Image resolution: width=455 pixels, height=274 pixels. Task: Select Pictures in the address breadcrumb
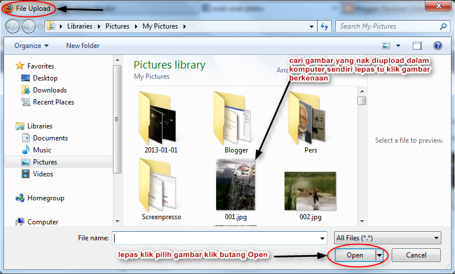tap(117, 26)
